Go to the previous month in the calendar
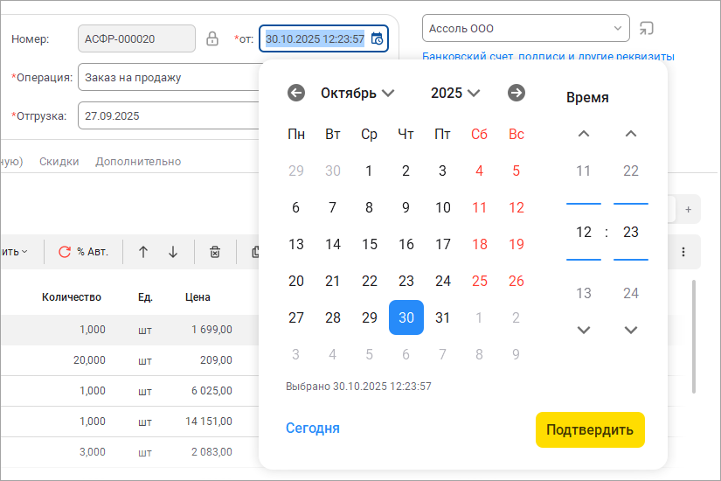The image size is (721, 481). tap(296, 93)
